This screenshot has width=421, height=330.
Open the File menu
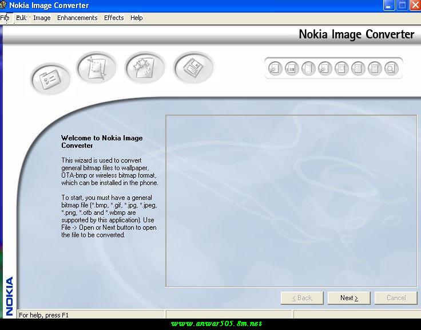pyautogui.click(x=5, y=18)
